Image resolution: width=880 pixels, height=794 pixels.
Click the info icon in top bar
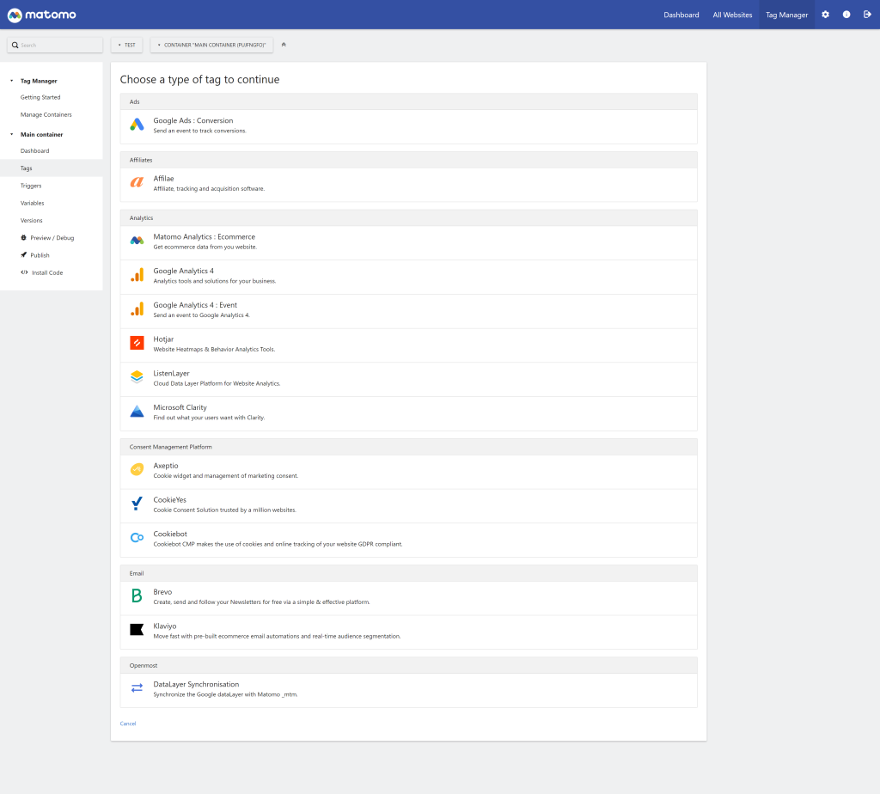[846, 15]
